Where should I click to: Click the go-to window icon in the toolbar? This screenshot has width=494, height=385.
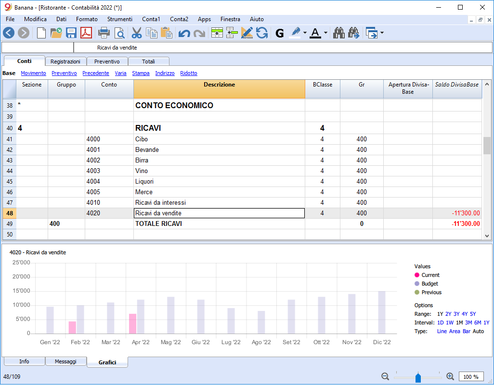pyautogui.click(x=372, y=33)
